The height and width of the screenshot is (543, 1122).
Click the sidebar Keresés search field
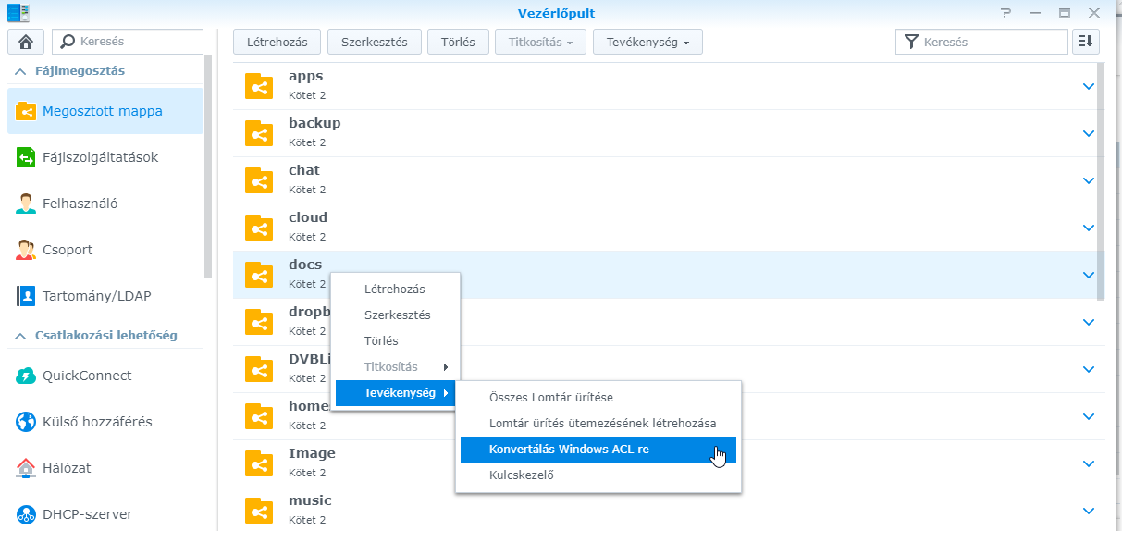[127, 42]
